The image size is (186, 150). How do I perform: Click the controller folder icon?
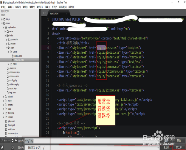coord(9,40)
